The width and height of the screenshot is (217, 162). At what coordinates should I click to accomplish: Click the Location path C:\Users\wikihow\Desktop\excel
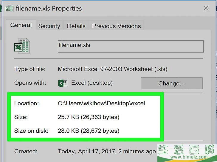(x=101, y=104)
